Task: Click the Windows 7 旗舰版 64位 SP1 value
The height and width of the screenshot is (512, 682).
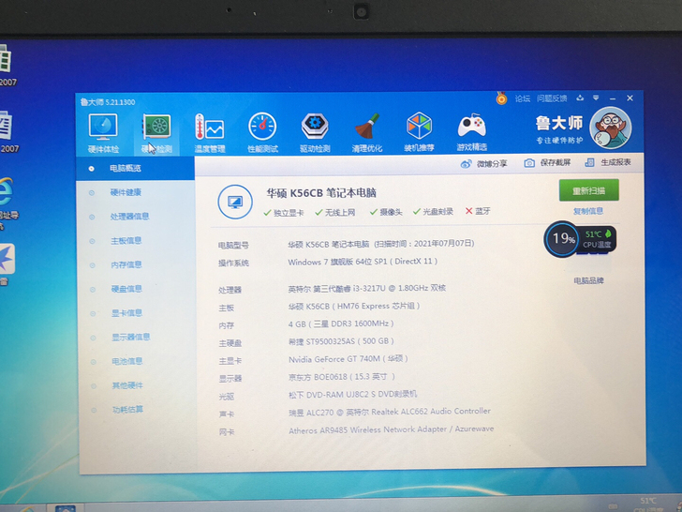Action: click(363, 262)
